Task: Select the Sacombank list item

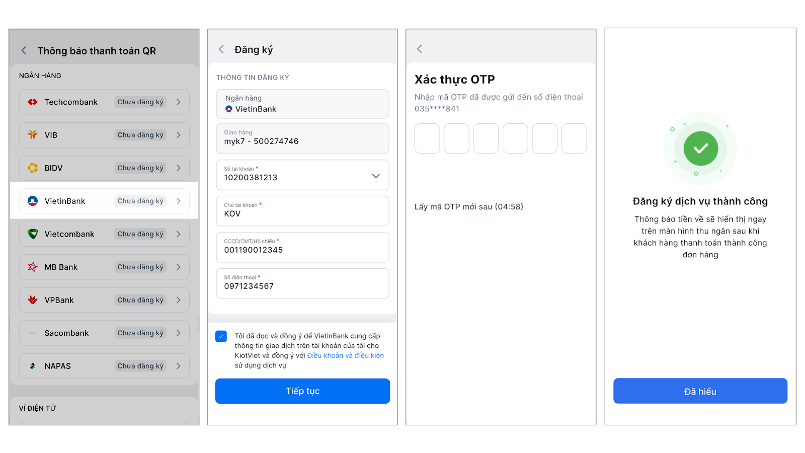Action: click(x=104, y=333)
